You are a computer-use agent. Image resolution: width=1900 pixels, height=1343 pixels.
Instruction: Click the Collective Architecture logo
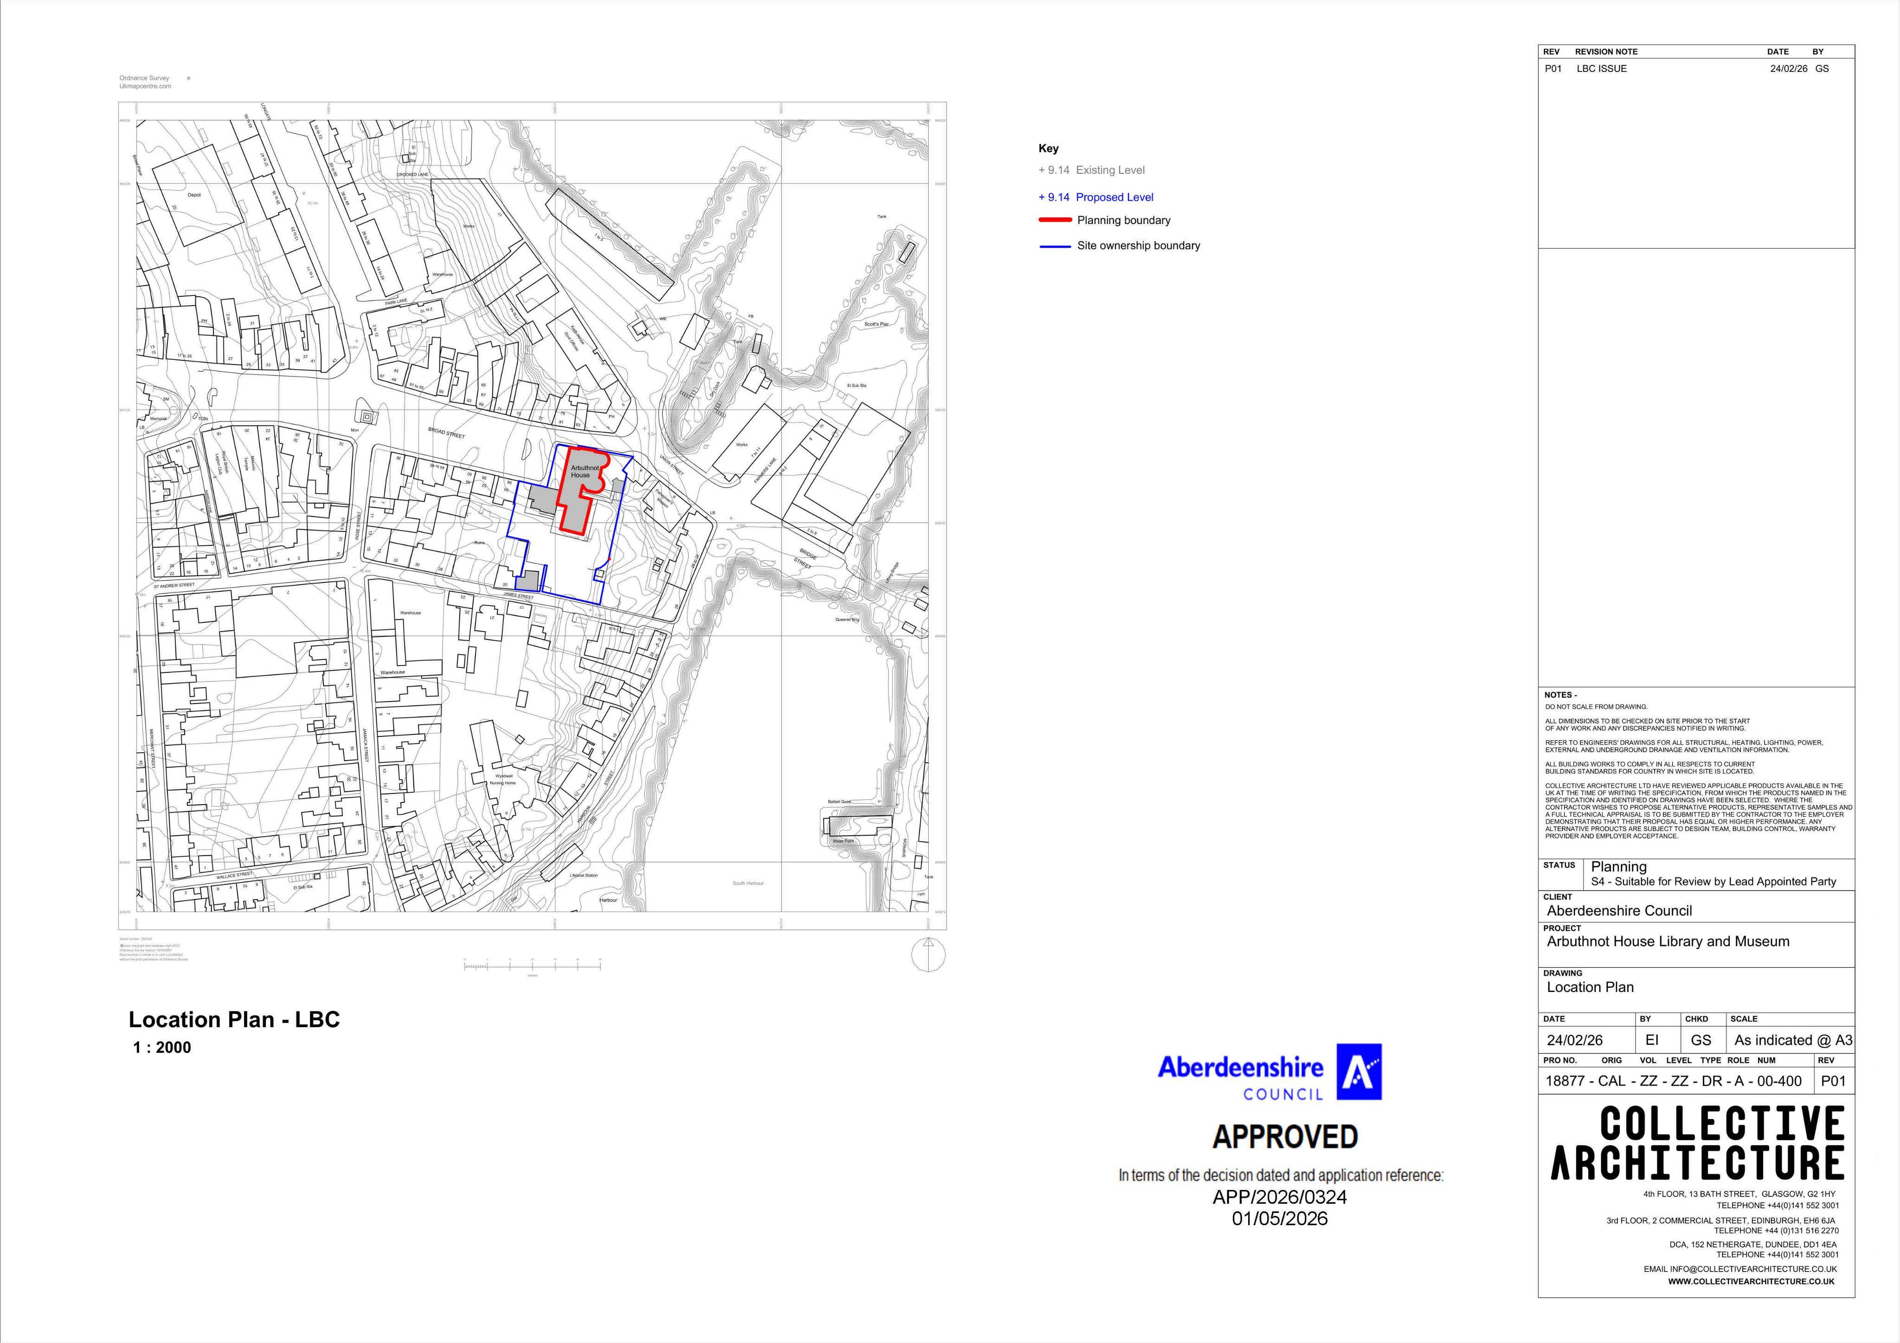[x=1698, y=1143]
